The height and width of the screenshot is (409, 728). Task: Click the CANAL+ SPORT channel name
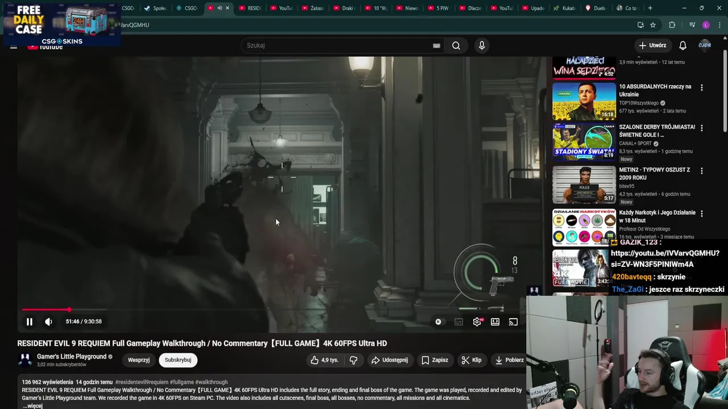click(635, 144)
